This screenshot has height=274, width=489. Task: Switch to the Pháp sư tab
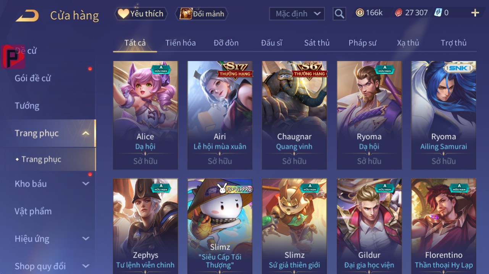(x=362, y=43)
